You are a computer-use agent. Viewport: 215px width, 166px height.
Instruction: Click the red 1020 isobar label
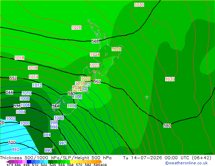86,79
